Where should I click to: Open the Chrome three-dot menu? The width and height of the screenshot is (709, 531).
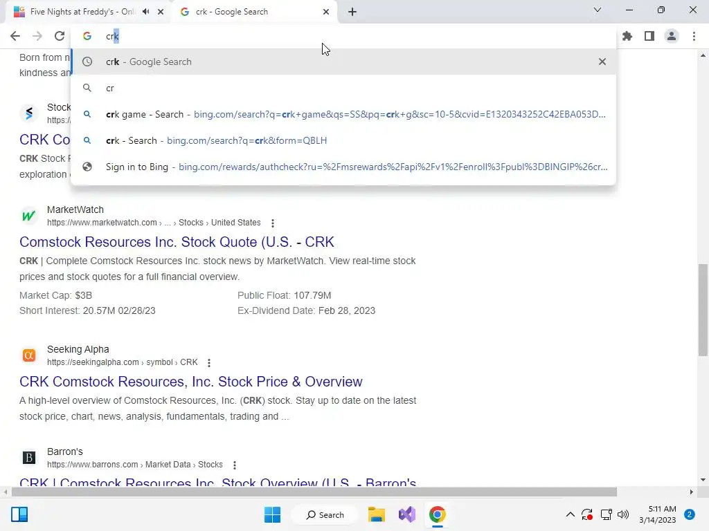click(694, 36)
